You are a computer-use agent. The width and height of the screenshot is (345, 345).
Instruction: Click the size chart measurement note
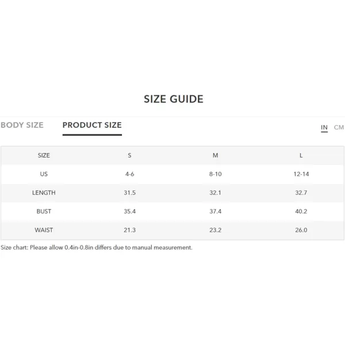tap(97, 247)
